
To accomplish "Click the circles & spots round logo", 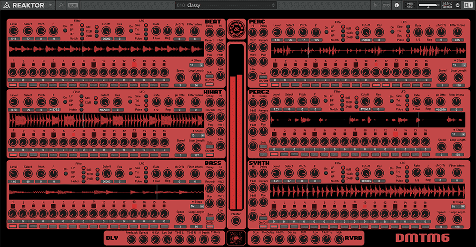I will pos(236,30).
